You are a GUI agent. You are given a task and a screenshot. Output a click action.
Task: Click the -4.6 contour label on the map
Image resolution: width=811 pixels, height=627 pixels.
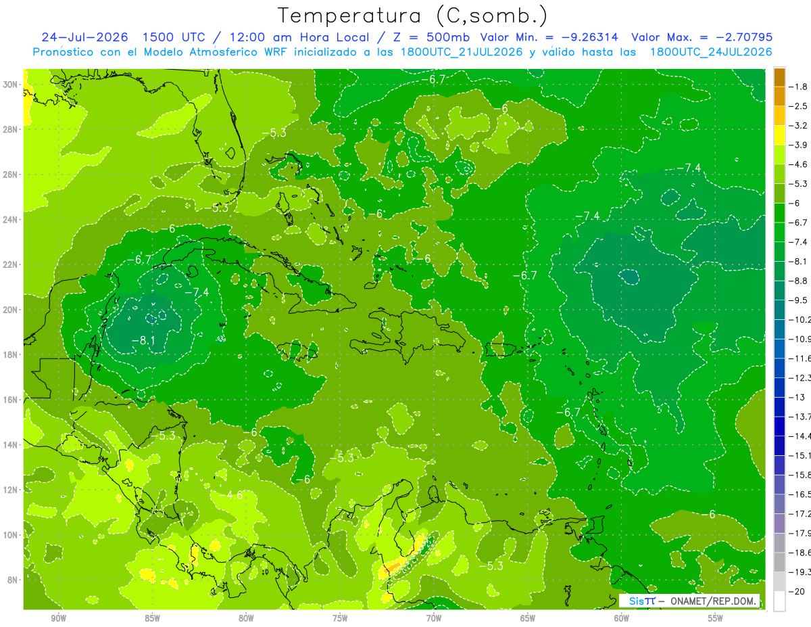pyautogui.click(x=230, y=495)
